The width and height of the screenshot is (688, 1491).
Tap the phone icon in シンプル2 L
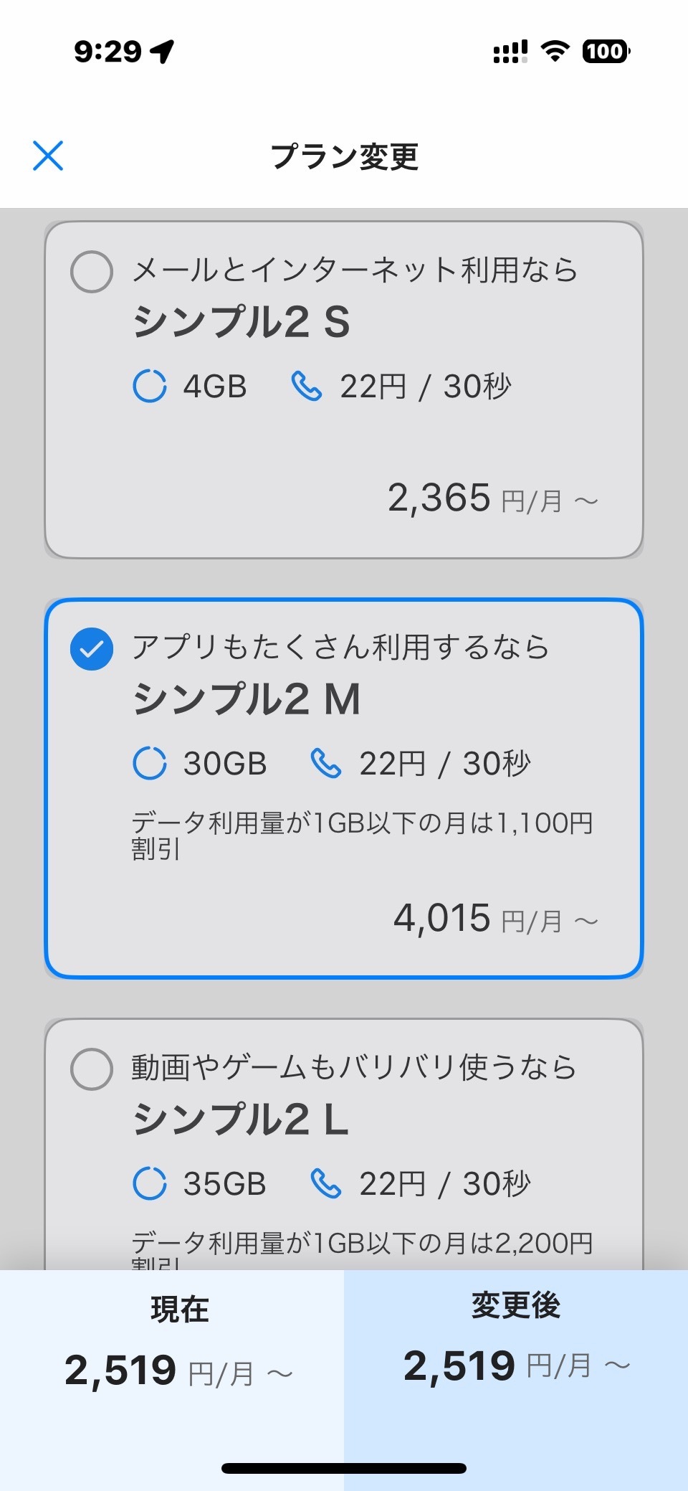pyautogui.click(x=326, y=1183)
